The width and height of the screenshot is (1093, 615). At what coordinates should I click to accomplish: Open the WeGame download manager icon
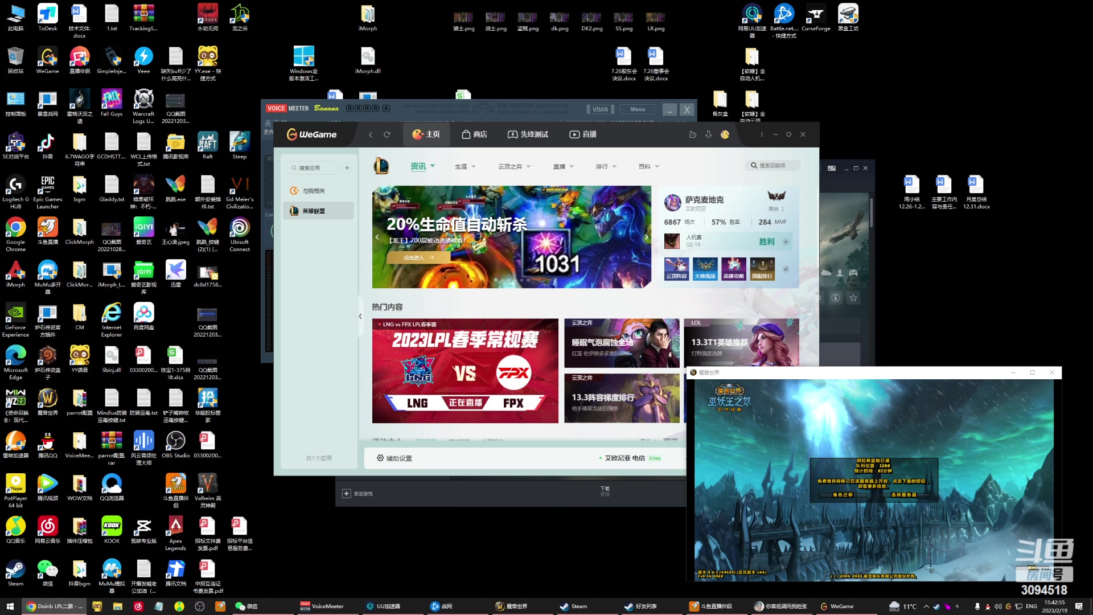[x=709, y=134]
